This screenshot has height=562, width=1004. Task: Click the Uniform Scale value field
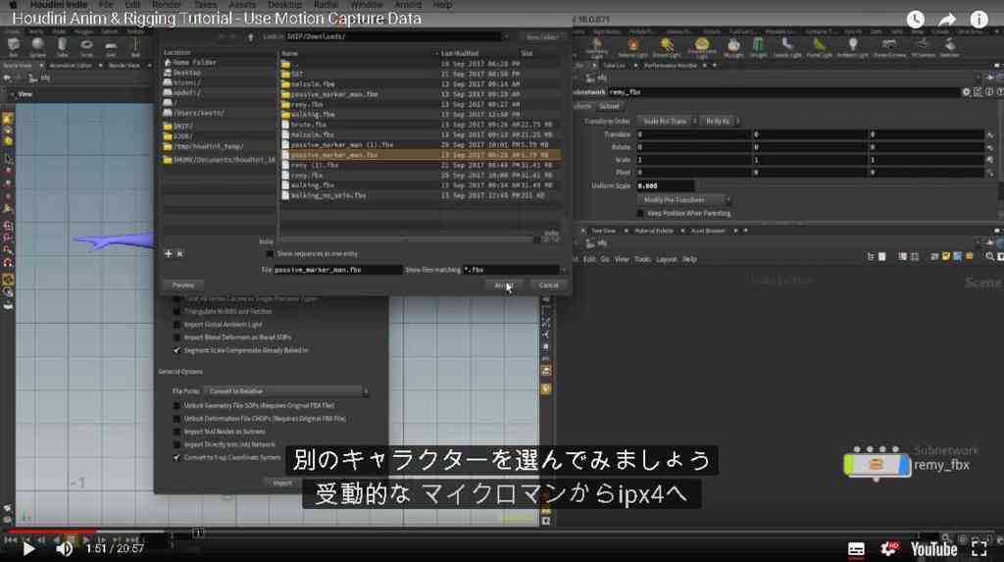click(x=666, y=185)
